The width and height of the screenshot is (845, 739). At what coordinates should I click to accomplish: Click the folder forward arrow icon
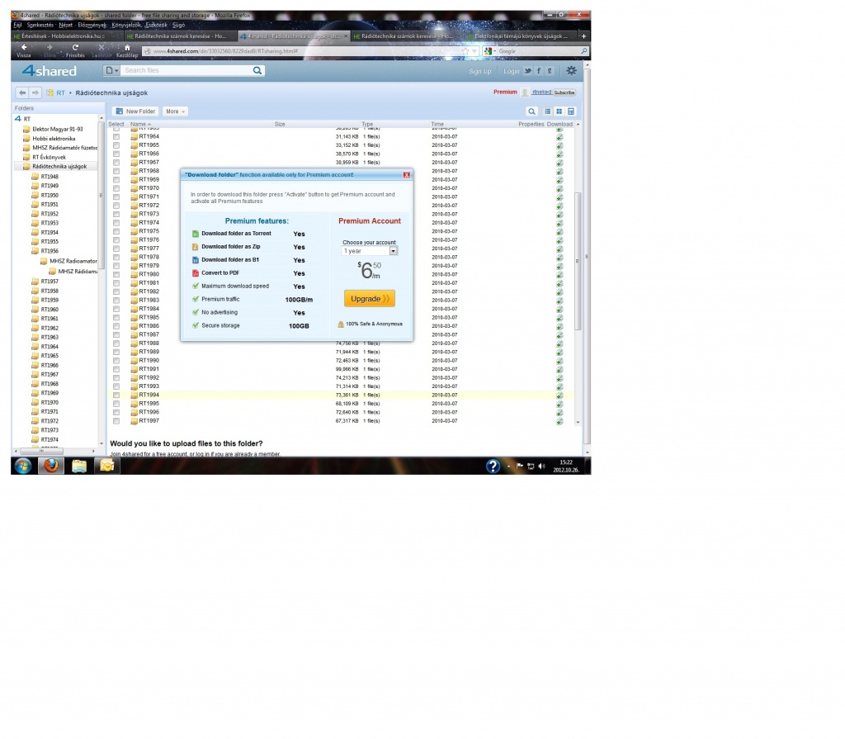point(35,92)
